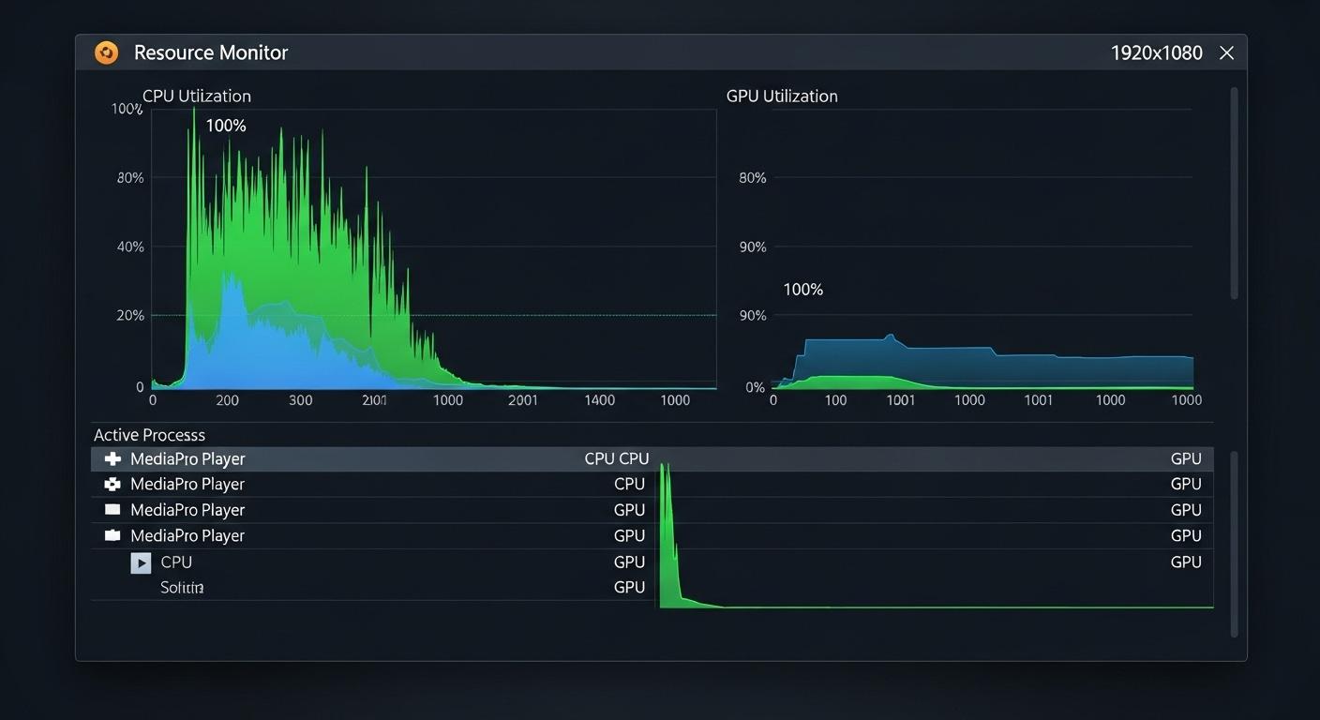Click the cross-shaped icon with dark center

112,485
